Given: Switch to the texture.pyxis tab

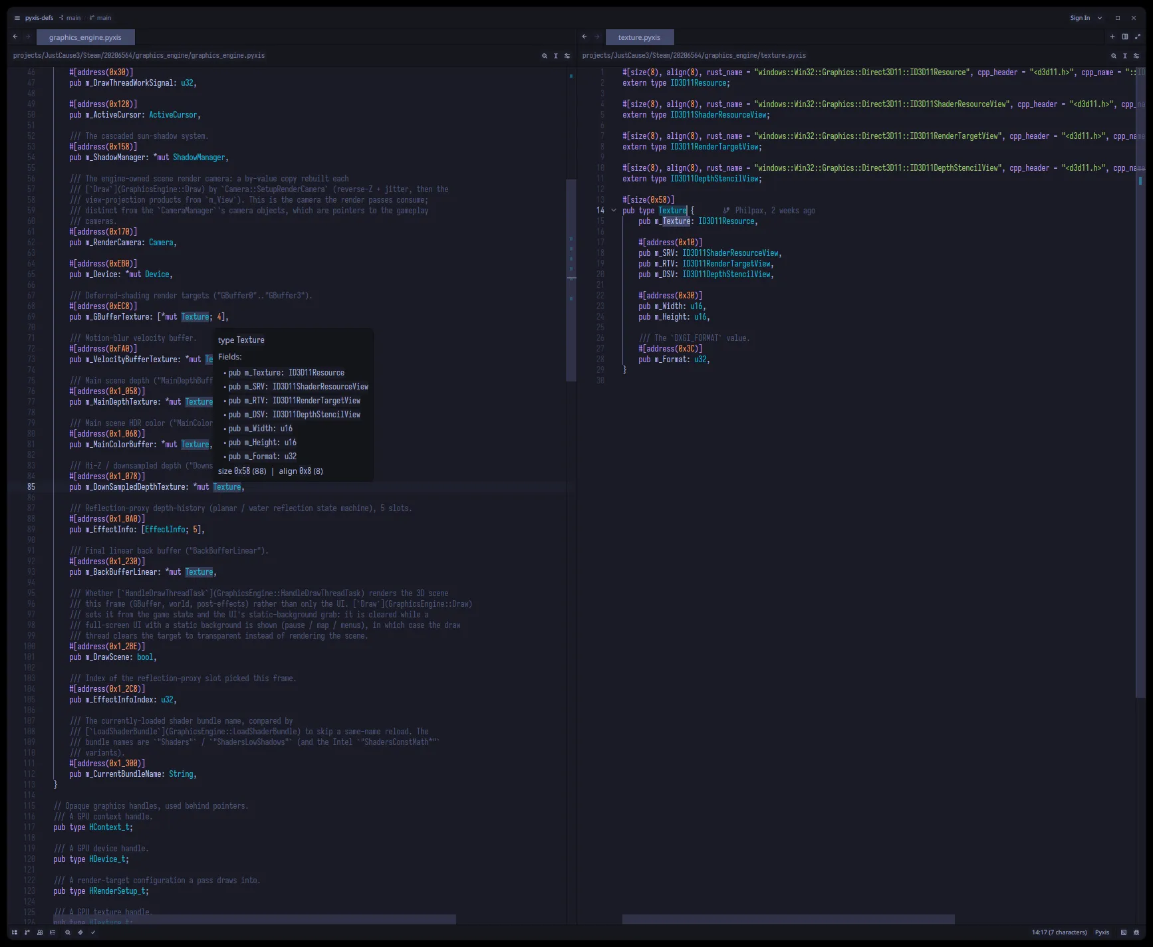Looking at the screenshot, I should click(639, 37).
